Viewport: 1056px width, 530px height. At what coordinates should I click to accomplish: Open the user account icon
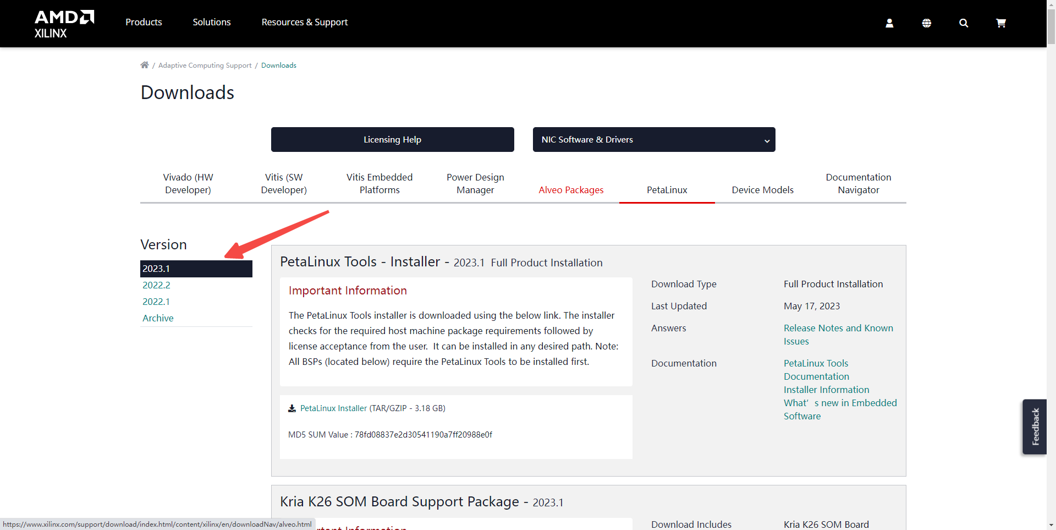coord(889,23)
